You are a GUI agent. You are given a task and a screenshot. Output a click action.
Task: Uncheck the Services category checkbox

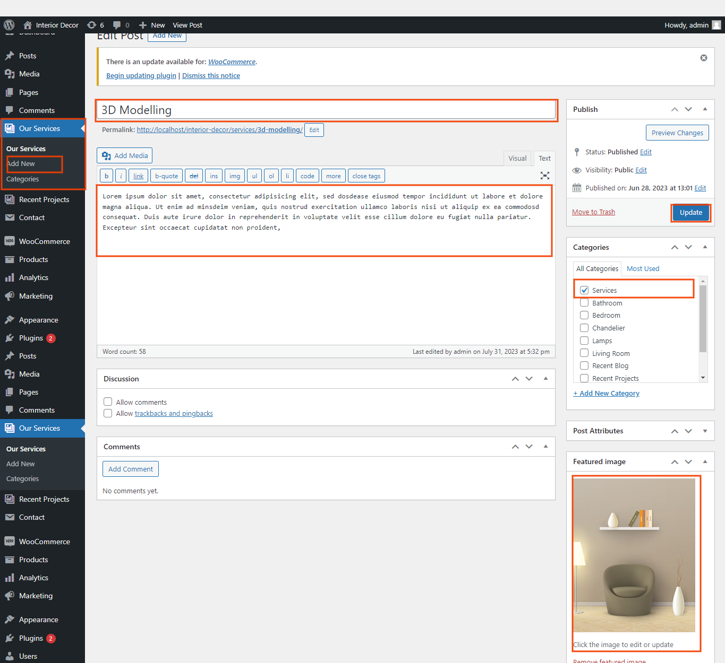coord(584,290)
